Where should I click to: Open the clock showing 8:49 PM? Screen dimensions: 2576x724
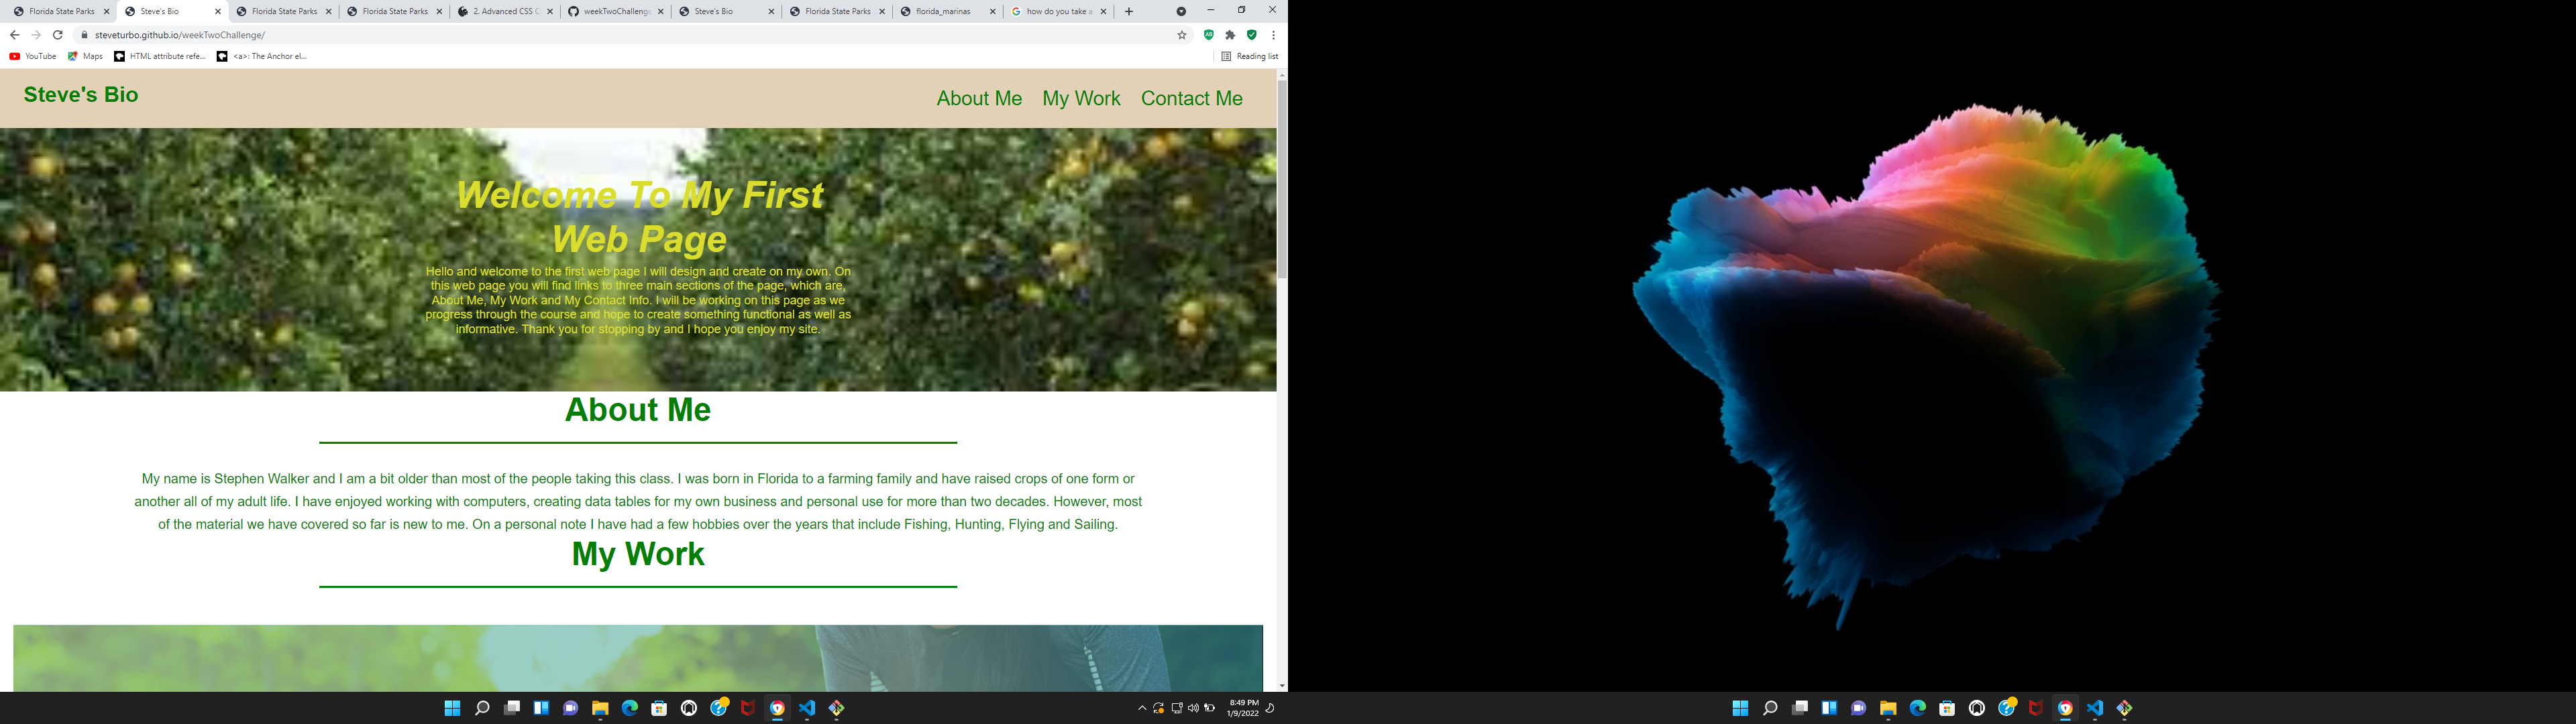1243,708
